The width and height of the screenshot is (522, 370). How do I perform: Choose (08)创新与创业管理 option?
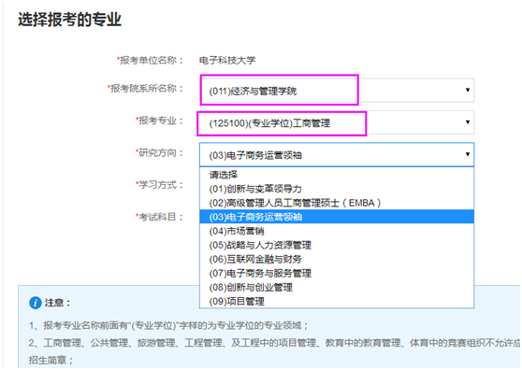point(337,287)
